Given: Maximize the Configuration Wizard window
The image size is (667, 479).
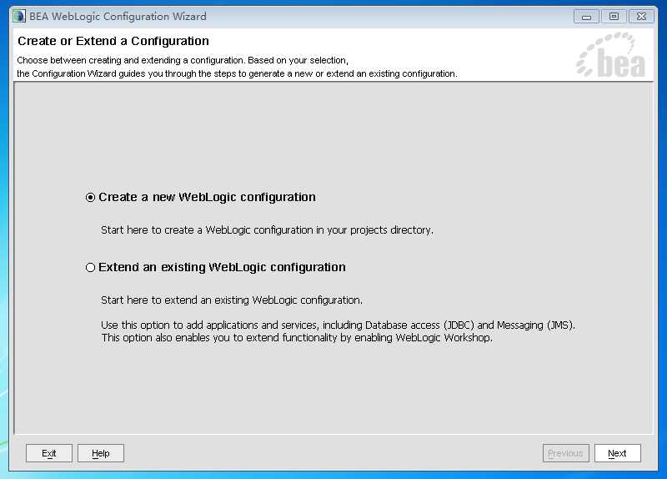Looking at the screenshot, I should (614, 17).
